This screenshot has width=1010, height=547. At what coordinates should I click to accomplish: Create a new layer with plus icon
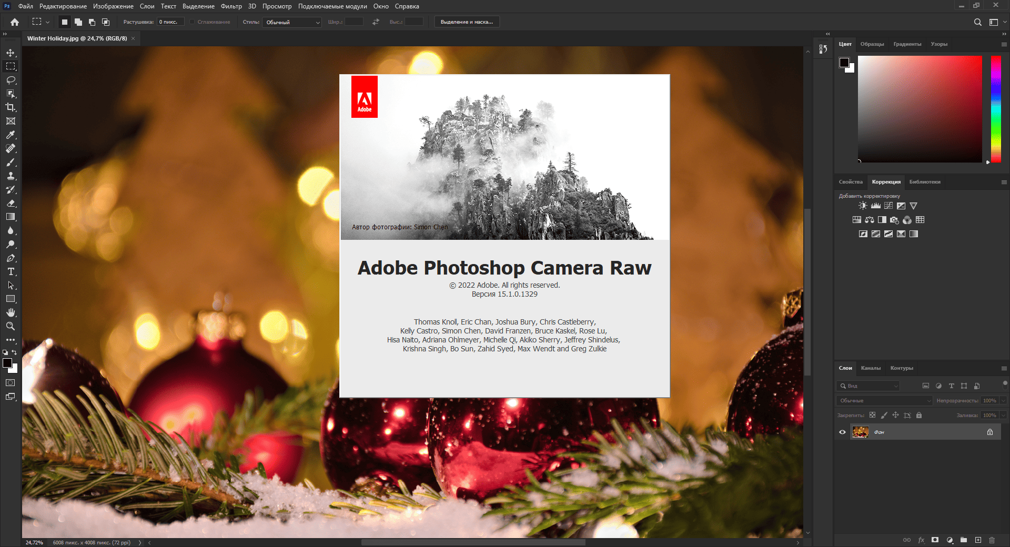[978, 540]
